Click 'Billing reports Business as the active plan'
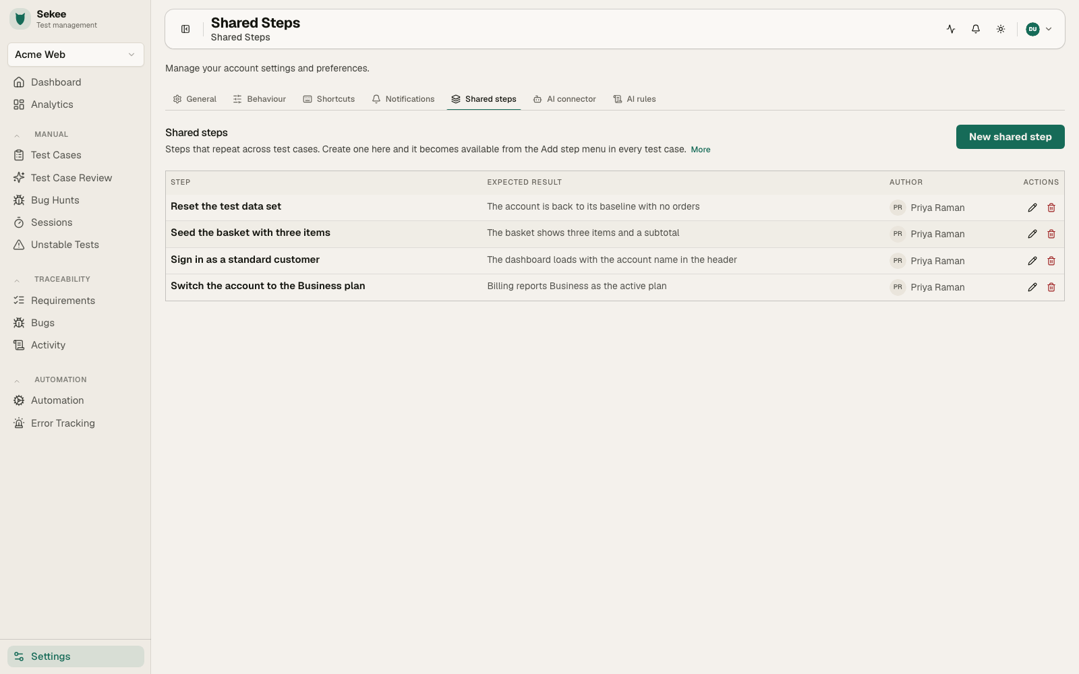1079x674 pixels. click(577, 286)
